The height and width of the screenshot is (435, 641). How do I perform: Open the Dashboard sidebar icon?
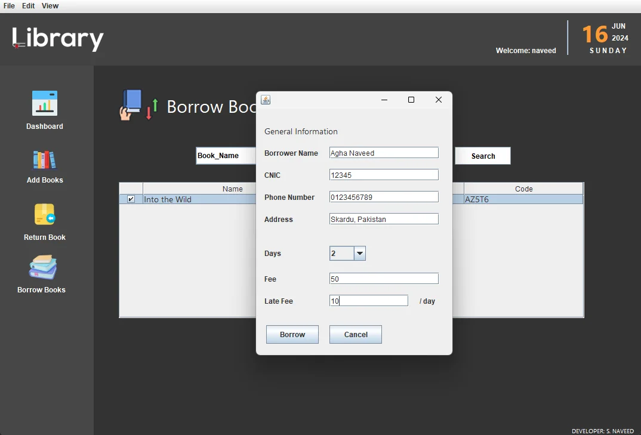45,103
